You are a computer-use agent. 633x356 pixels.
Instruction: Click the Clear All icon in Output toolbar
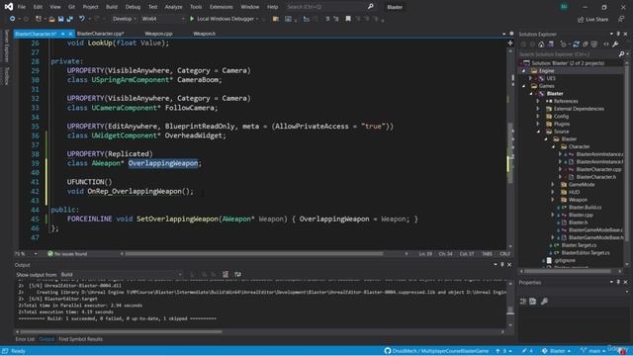click(x=226, y=275)
